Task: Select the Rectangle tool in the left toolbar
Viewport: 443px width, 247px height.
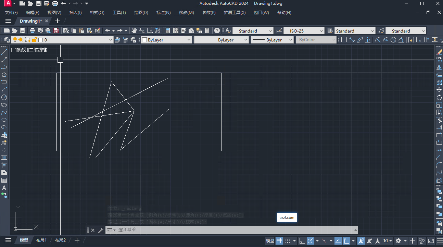Action: pos(4,82)
